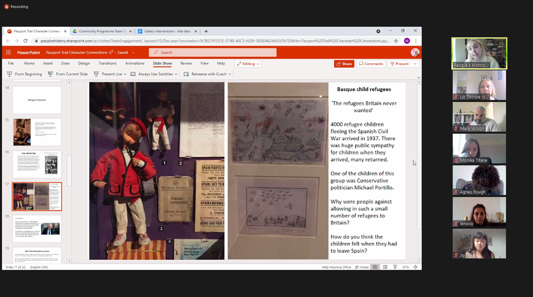Image resolution: width=533 pixels, height=297 pixels.
Task: Switch to the Home ribbon tab
Action: pos(29,63)
